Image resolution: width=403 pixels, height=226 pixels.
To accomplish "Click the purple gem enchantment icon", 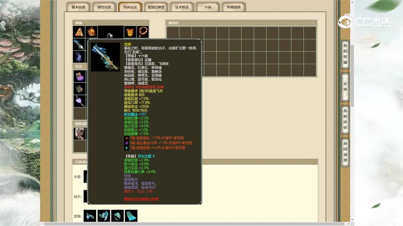I will click(126, 143).
